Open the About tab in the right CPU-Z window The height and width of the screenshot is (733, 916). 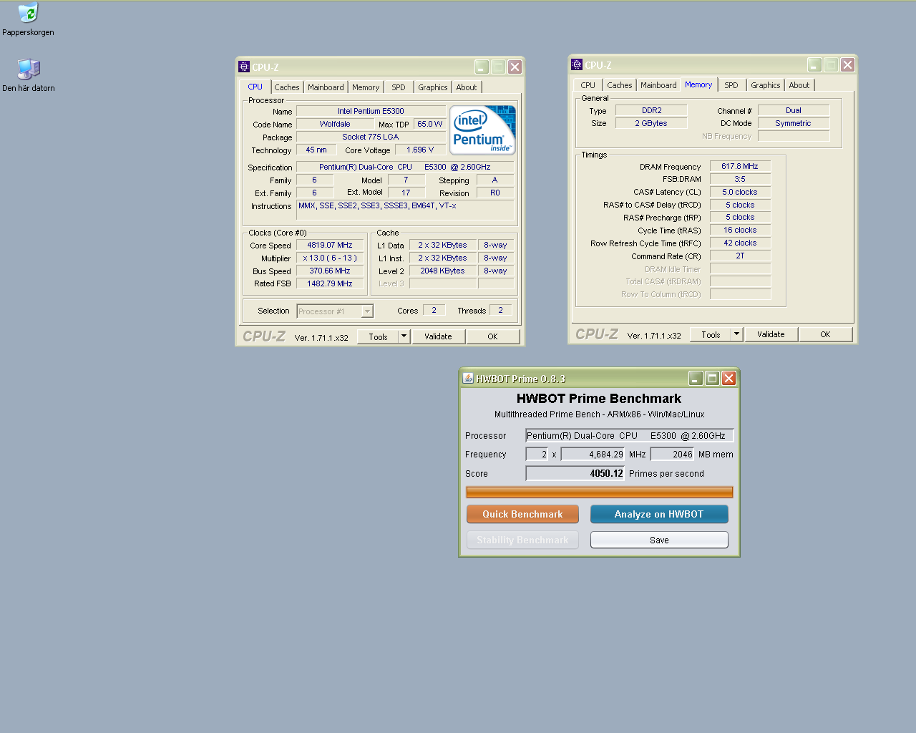(x=799, y=85)
